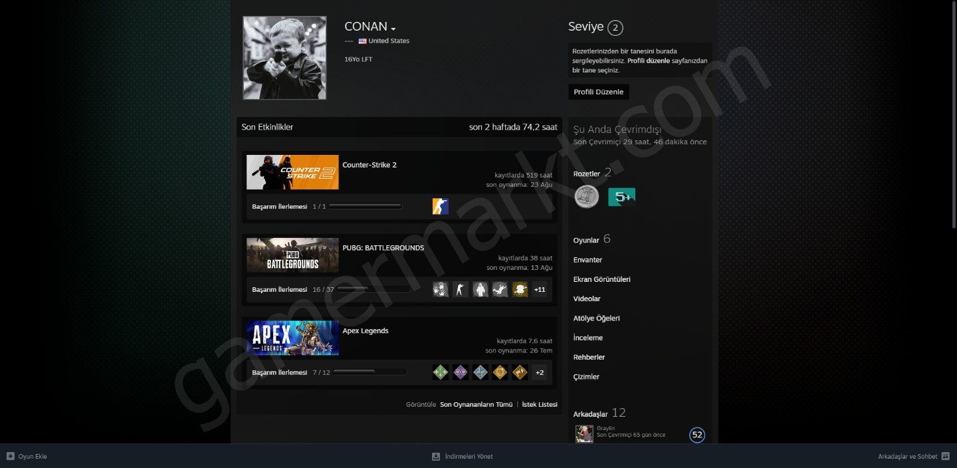Open the Atölye Öğeleri link

pos(597,318)
